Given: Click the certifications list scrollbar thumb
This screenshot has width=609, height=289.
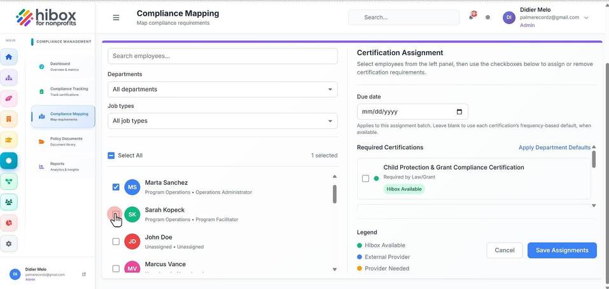Looking at the screenshot, I should pos(594,159).
